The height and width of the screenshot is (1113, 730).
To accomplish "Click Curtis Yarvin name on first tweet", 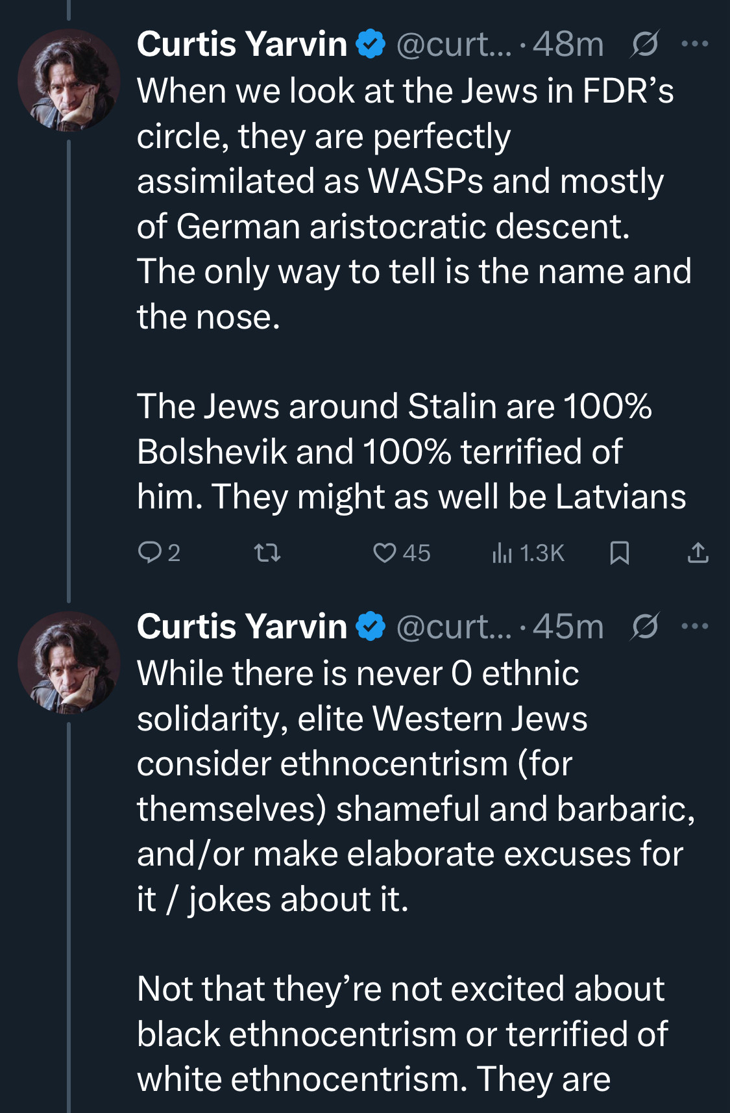I will 242,44.
